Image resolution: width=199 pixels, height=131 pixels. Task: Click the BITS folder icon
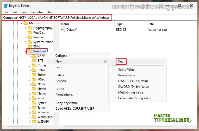[x=34, y=60]
